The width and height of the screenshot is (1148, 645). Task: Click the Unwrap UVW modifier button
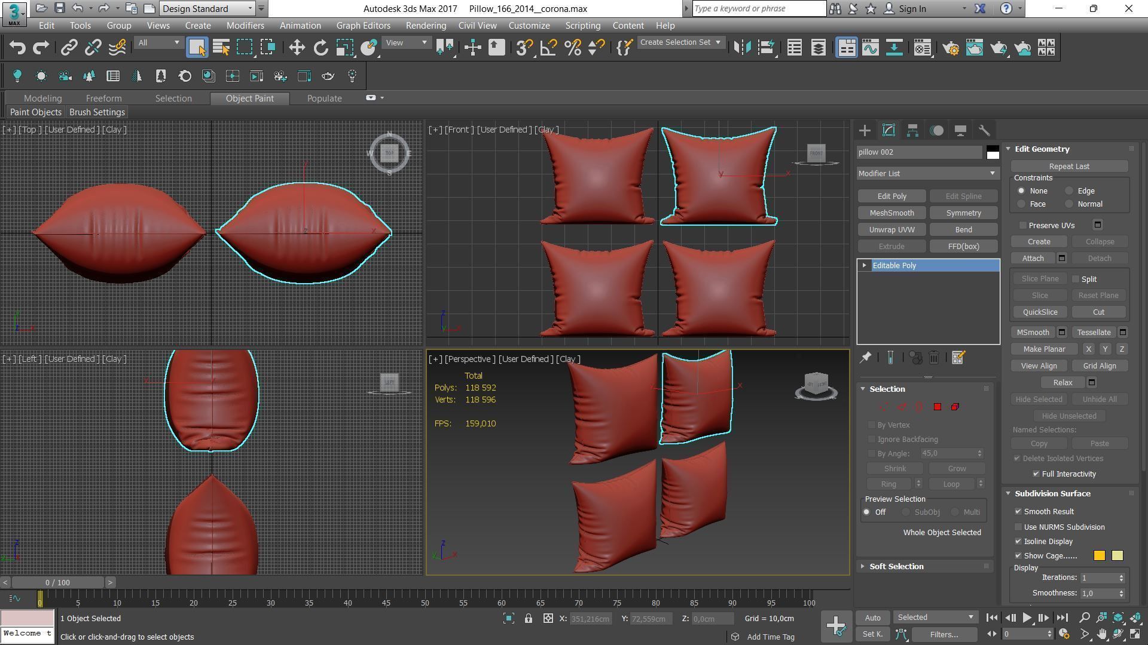891,230
